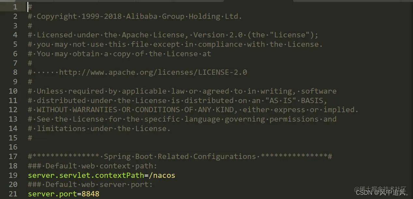Click line number 11 in the gutter

(x=13, y=100)
